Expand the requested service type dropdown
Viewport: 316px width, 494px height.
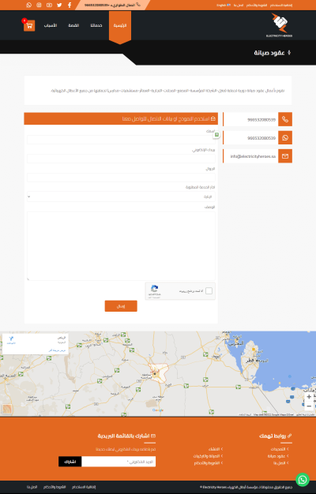tap(121, 196)
